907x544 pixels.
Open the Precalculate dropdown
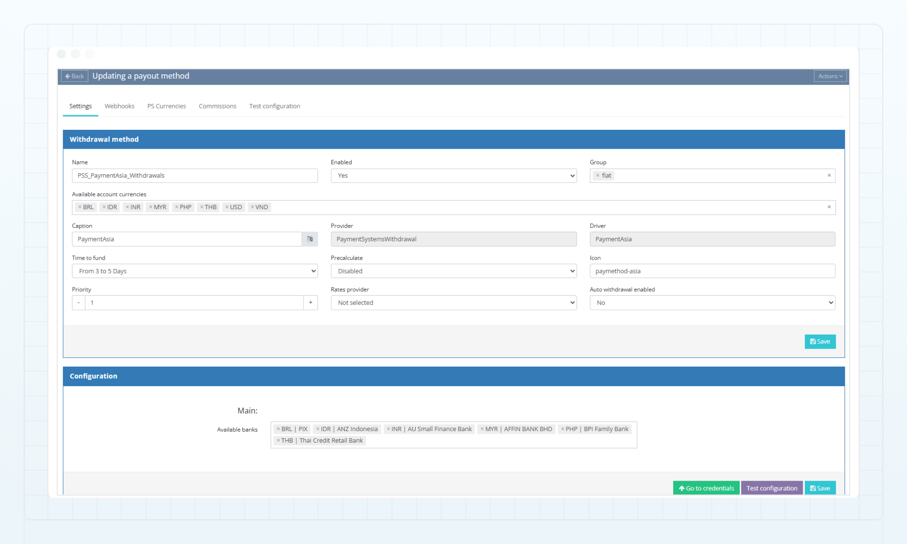tap(453, 271)
